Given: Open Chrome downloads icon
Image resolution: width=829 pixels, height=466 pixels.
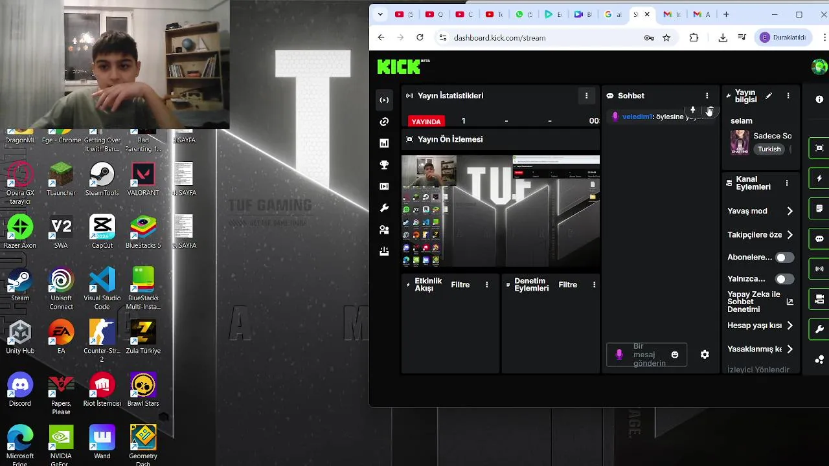Looking at the screenshot, I should coord(723,38).
